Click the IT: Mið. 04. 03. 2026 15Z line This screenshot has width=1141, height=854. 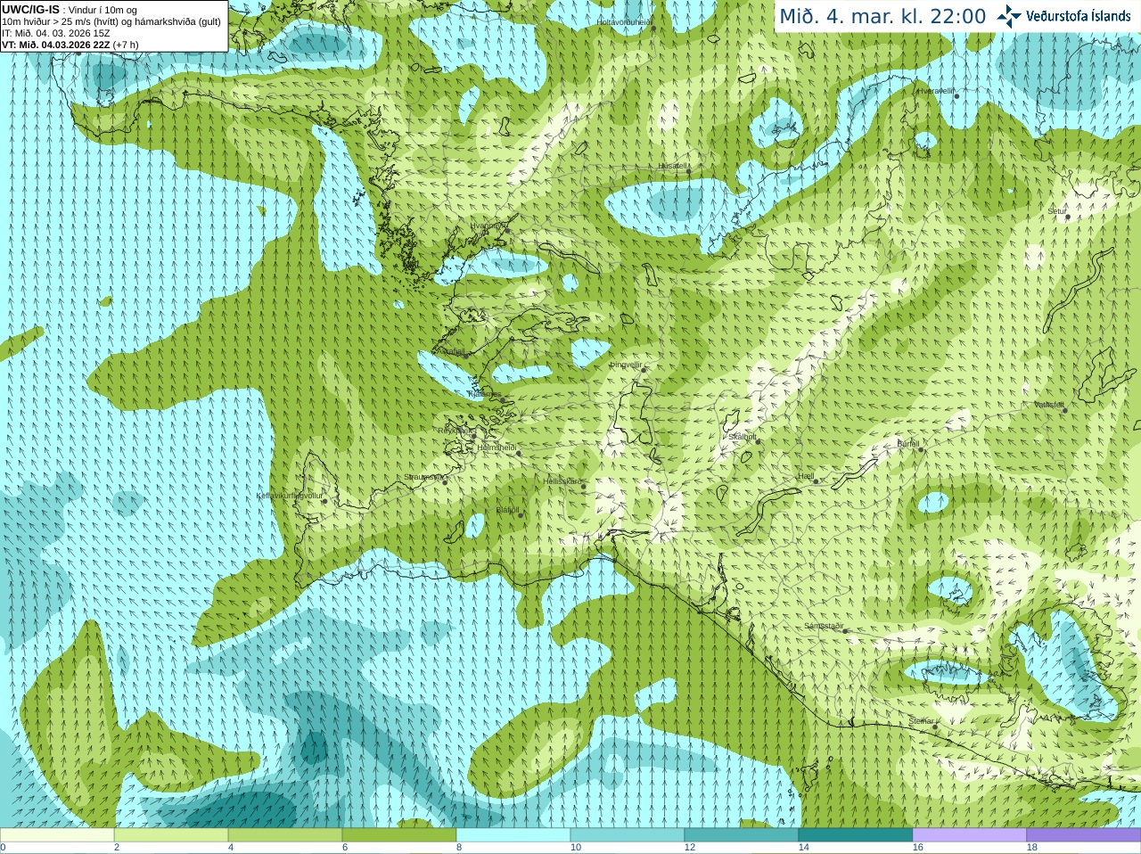click(x=56, y=33)
